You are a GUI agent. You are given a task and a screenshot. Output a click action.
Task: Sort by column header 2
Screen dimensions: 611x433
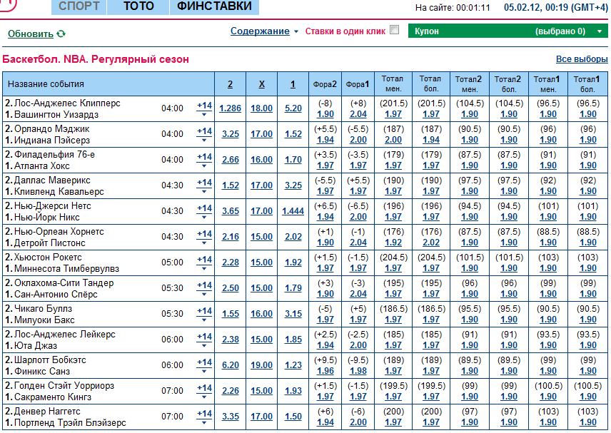230,84
